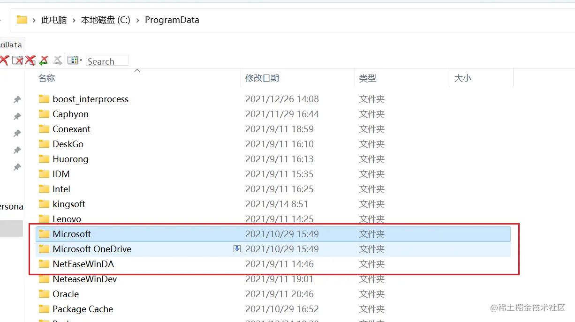Image resolution: width=575 pixels, height=322 pixels.
Task: Click the Huorong folder icon
Action: coord(44,159)
